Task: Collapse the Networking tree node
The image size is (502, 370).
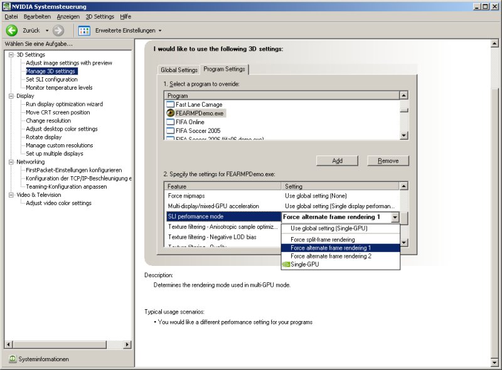Action: [11, 162]
